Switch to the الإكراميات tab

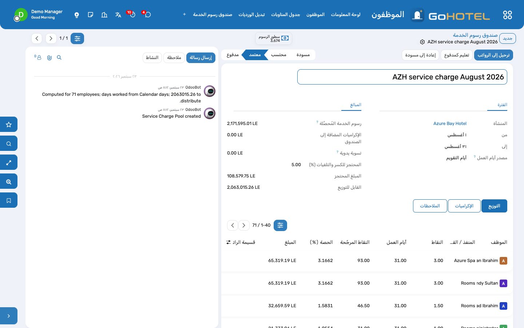(x=464, y=206)
